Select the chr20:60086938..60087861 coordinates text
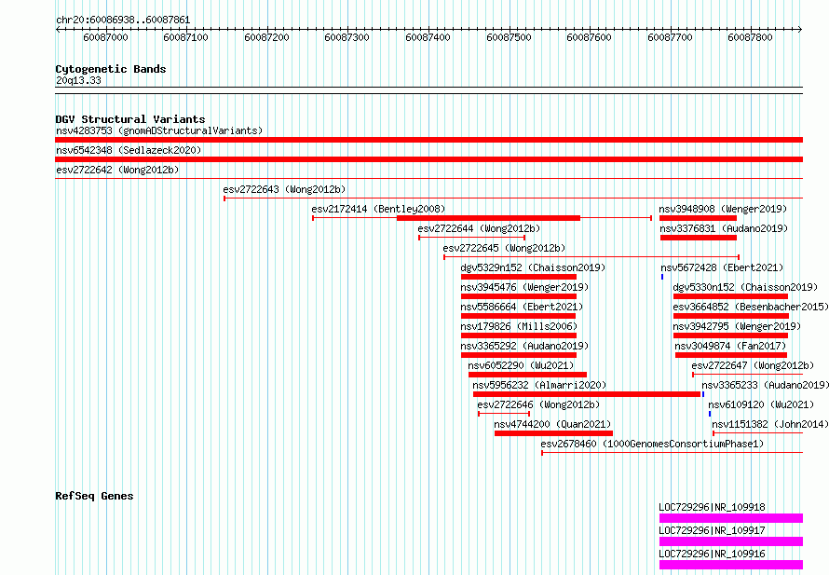Image resolution: width=829 pixels, height=575 pixels. (x=123, y=20)
